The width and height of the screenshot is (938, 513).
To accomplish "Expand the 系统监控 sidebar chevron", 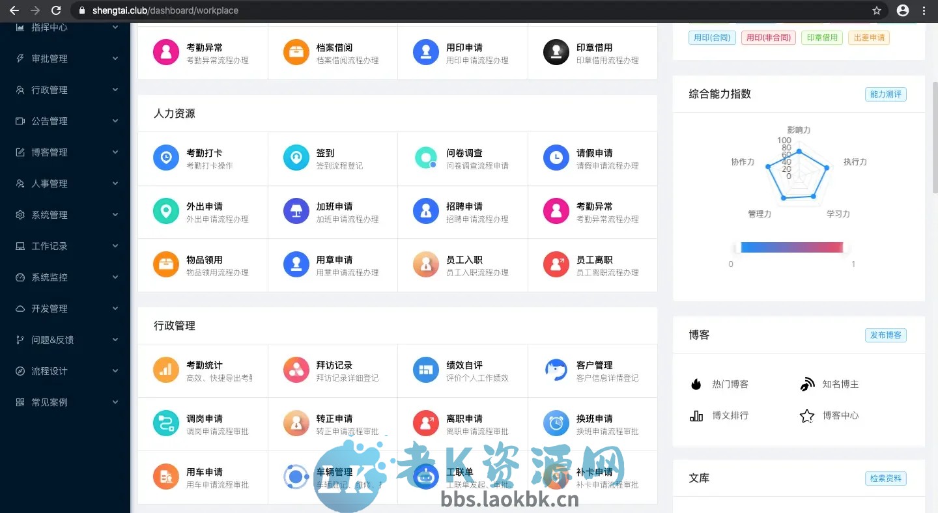I will (x=115, y=277).
